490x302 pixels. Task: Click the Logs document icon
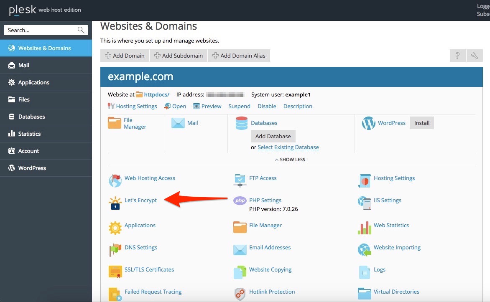coord(365,272)
